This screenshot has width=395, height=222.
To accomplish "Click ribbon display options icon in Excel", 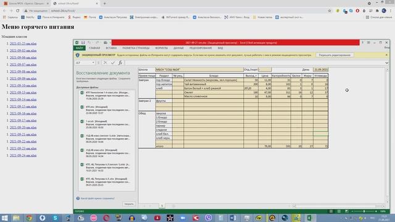I will pos(368,43).
